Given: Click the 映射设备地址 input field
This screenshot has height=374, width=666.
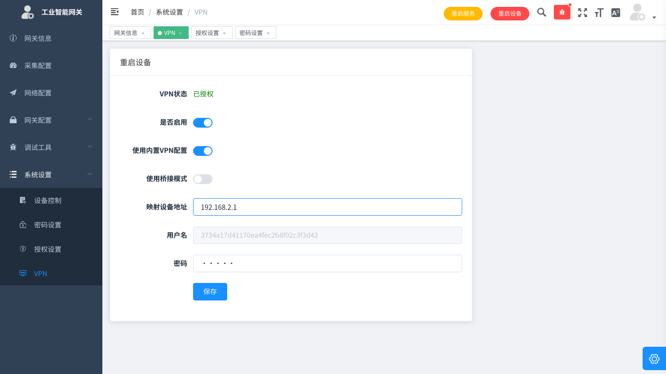Looking at the screenshot, I should (327, 207).
